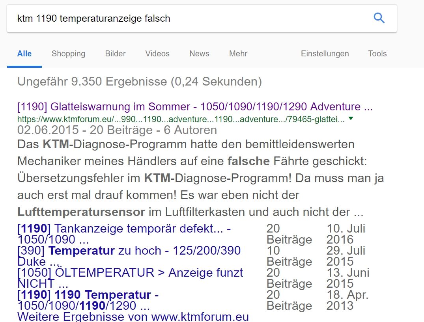Open the ÖLTEMPERATUR Anzeige funzt NICHT sitelink
This screenshot has height=322, width=424.
tap(130, 273)
